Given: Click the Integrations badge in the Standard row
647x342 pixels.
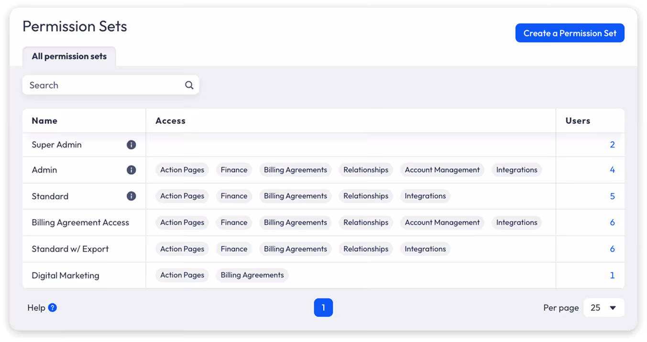Looking at the screenshot, I should pos(425,196).
